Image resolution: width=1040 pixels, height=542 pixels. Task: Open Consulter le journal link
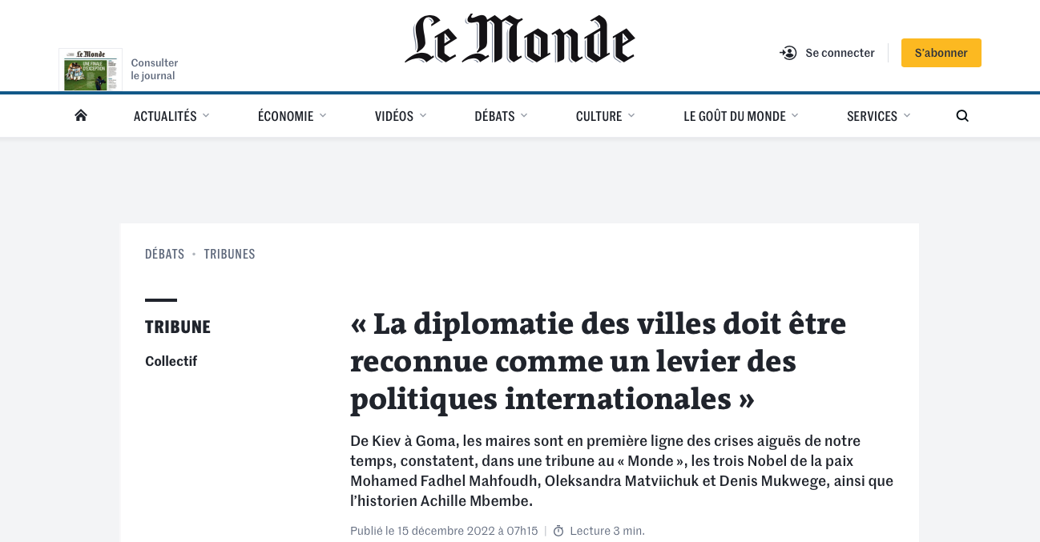155,70
